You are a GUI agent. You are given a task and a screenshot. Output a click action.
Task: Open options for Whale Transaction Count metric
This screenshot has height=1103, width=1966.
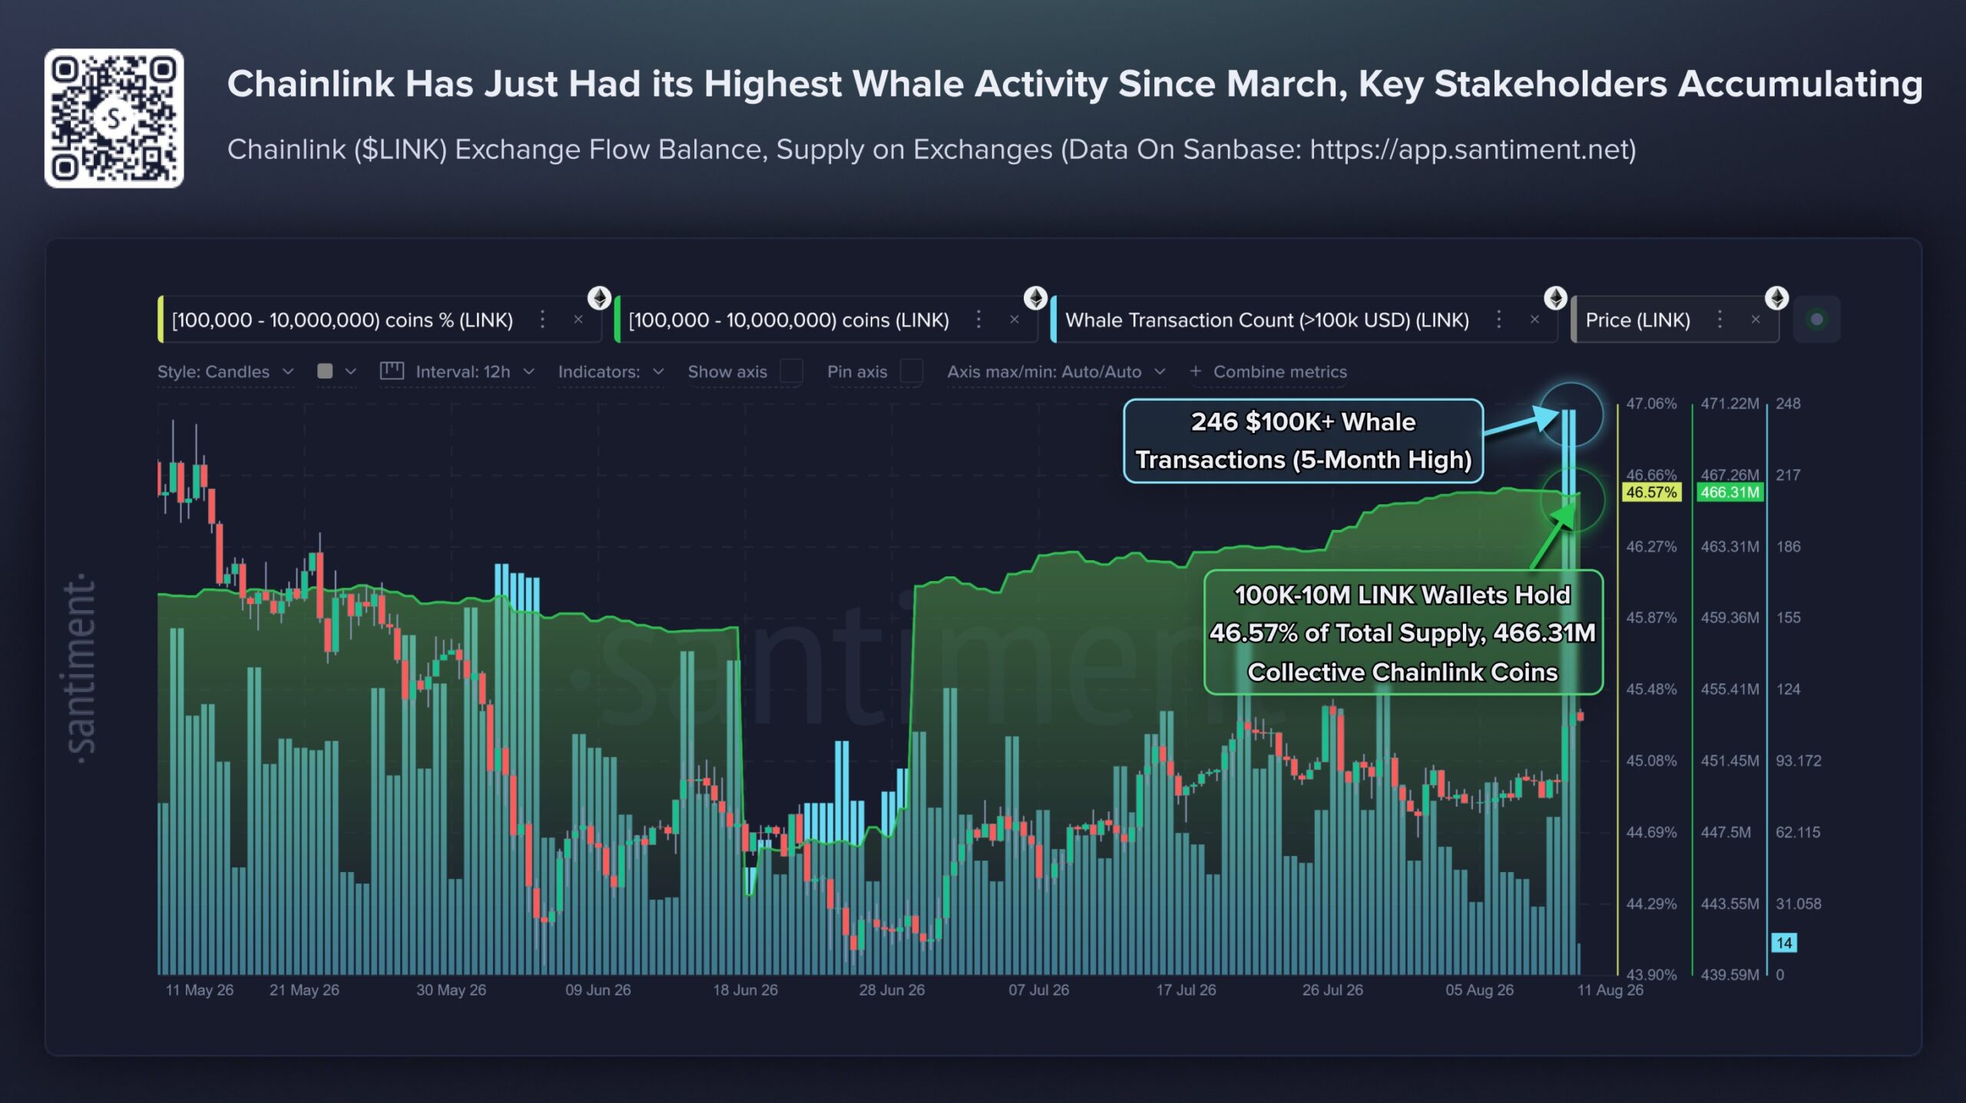(1498, 319)
